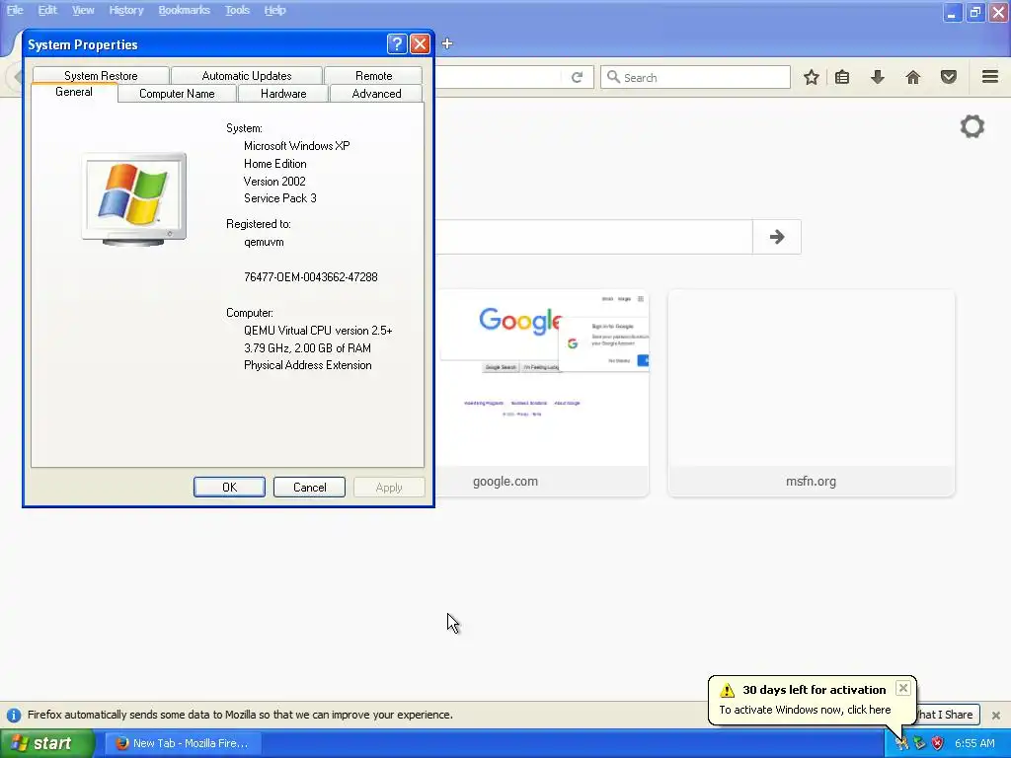1011x758 pixels.
Task: Open the Firefox File menu
Action: [x=15, y=10]
